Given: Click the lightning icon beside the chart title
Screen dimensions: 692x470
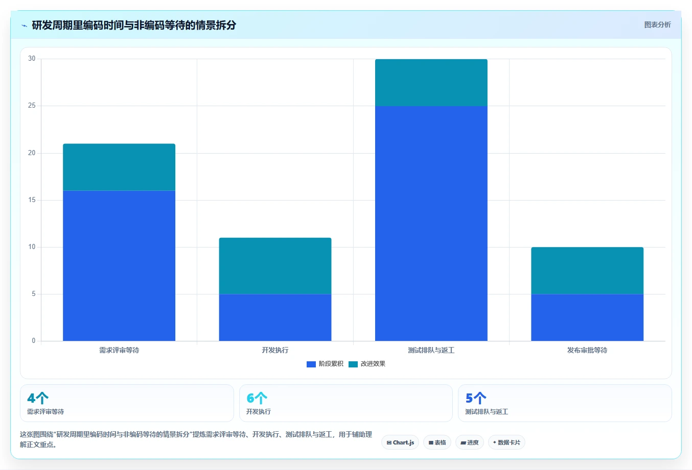Looking at the screenshot, I should coord(24,26).
